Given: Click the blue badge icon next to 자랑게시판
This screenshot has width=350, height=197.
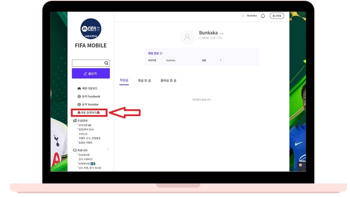Looking at the screenshot, I should click(92, 164).
